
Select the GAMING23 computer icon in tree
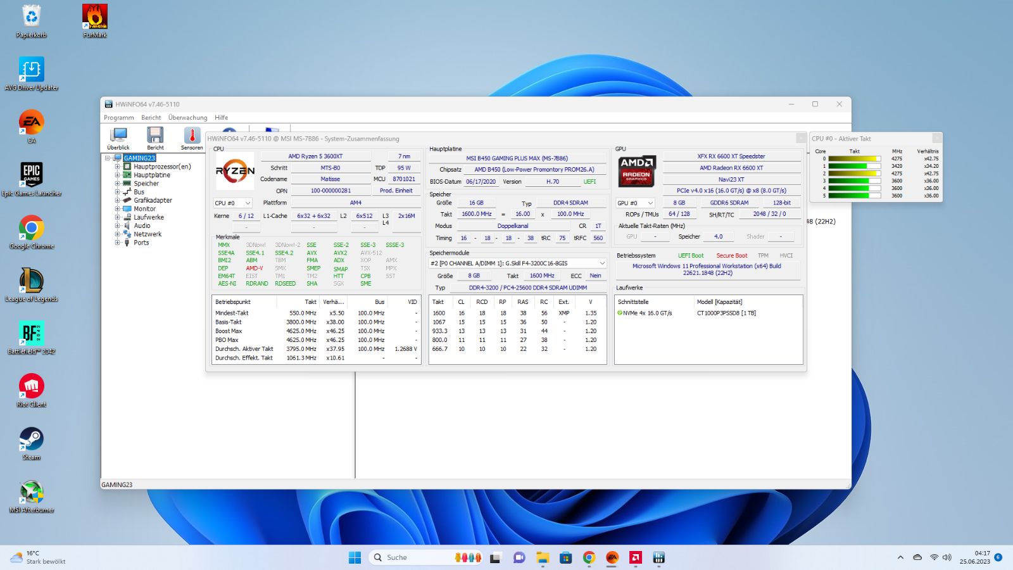click(117, 158)
